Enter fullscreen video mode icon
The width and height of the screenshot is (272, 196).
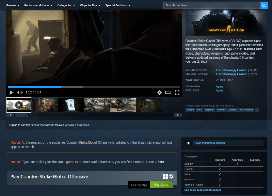click(x=177, y=92)
